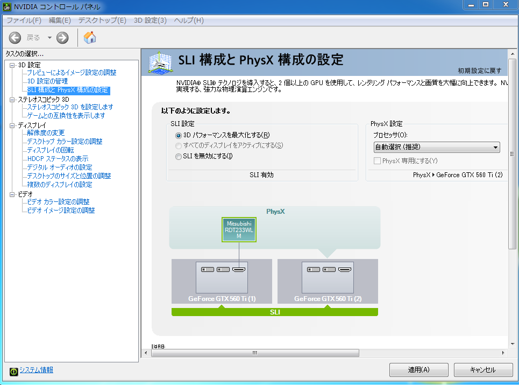
Task: Open ゲームとの互換性を表示します
Action: (x=66, y=116)
